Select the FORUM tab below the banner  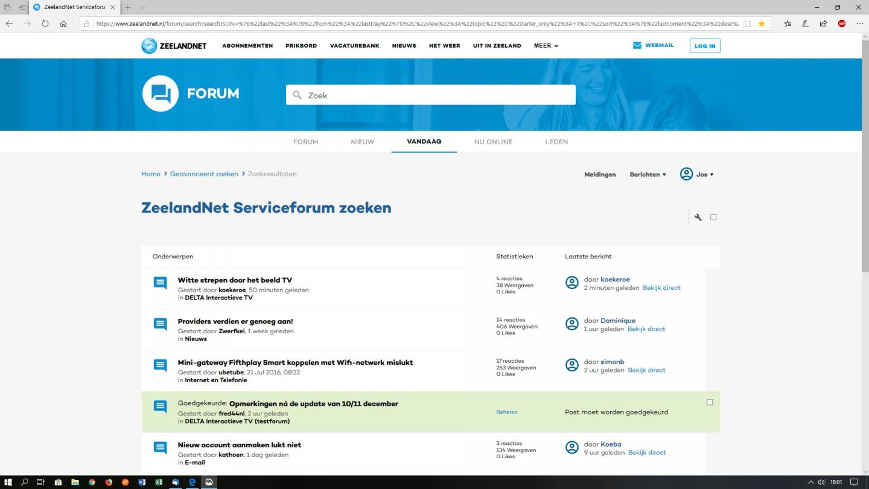306,142
